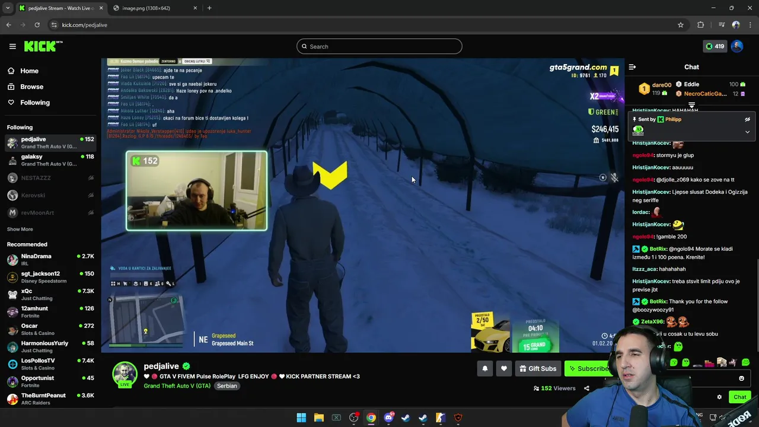Open NESTAZZZZ offline channel
The height and width of the screenshot is (427, 759).
coord(50,178)
